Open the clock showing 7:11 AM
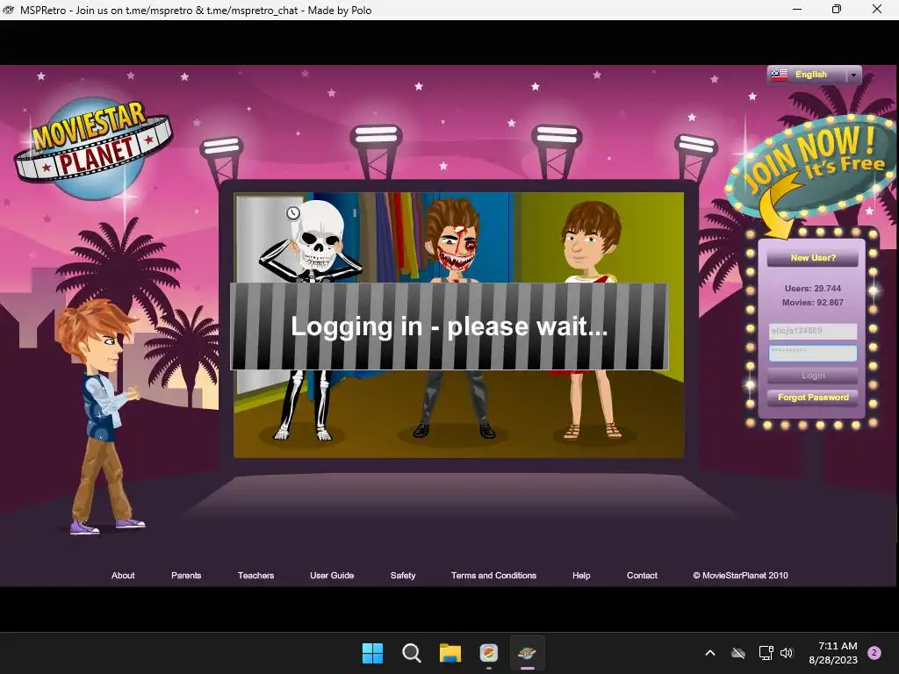The width and height of the screenshot is (899, 674). coord(833,653)
